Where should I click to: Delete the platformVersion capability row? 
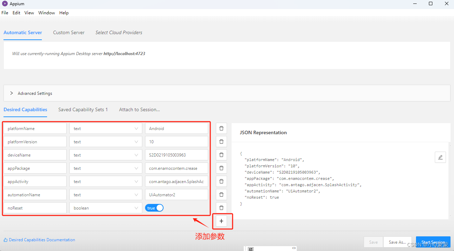pyautogui.click(x=221, y=142)
